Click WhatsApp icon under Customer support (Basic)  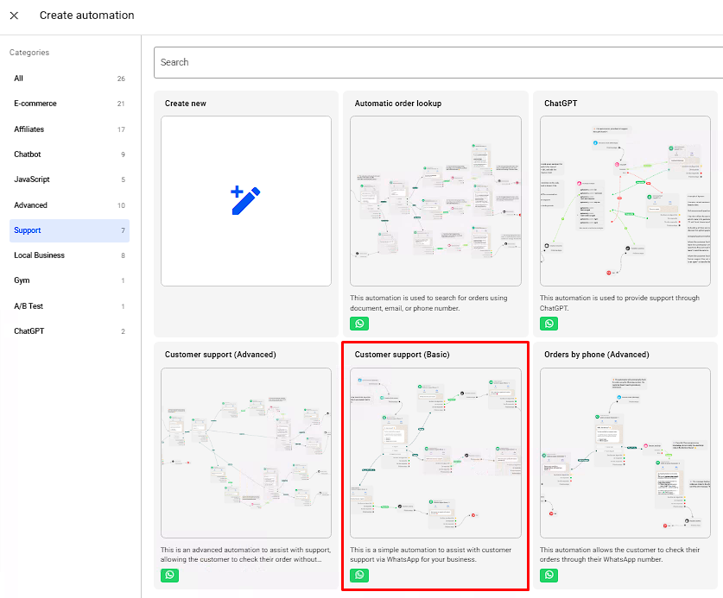click(x=360, y=575)
